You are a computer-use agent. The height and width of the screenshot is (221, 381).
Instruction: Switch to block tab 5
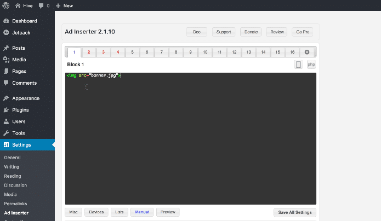[133, 52]
